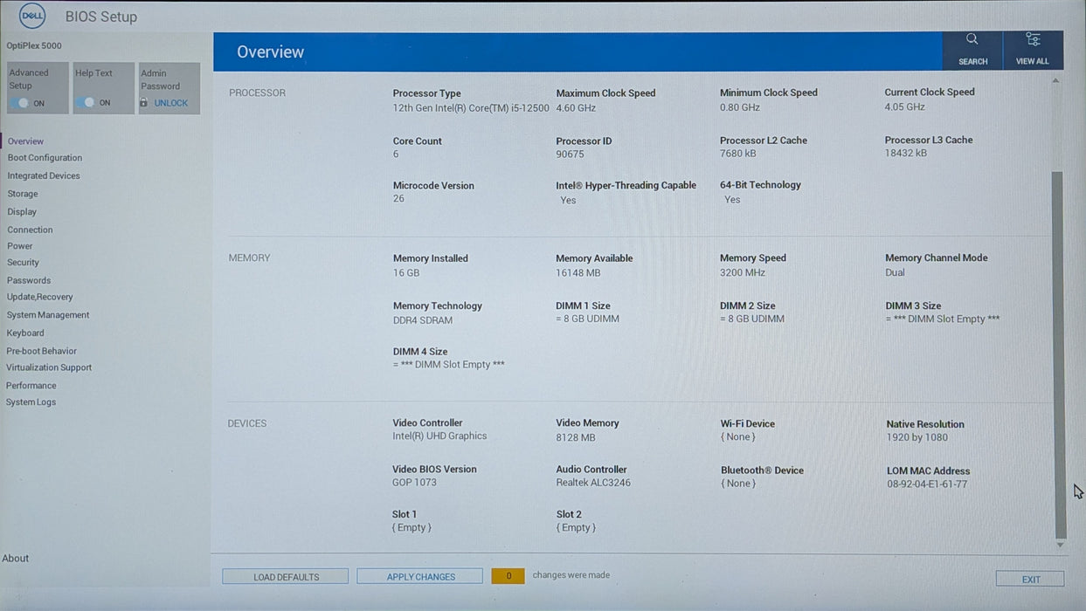Click the OptiPlex 5000 model name
1086x611 pixels.
34,45
